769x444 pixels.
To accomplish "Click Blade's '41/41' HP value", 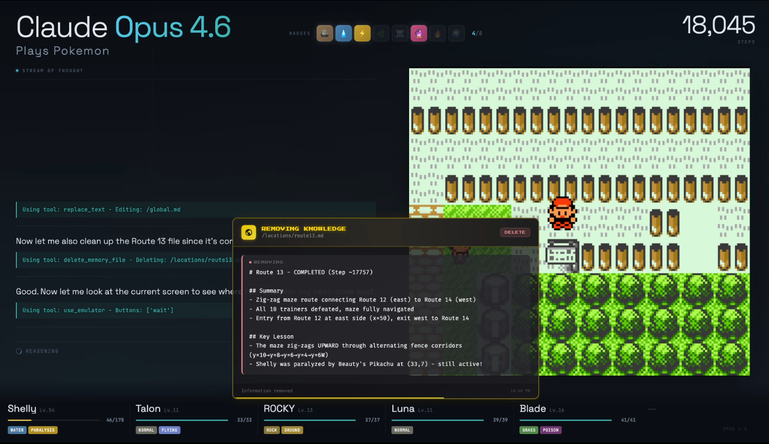I will 628,420.
